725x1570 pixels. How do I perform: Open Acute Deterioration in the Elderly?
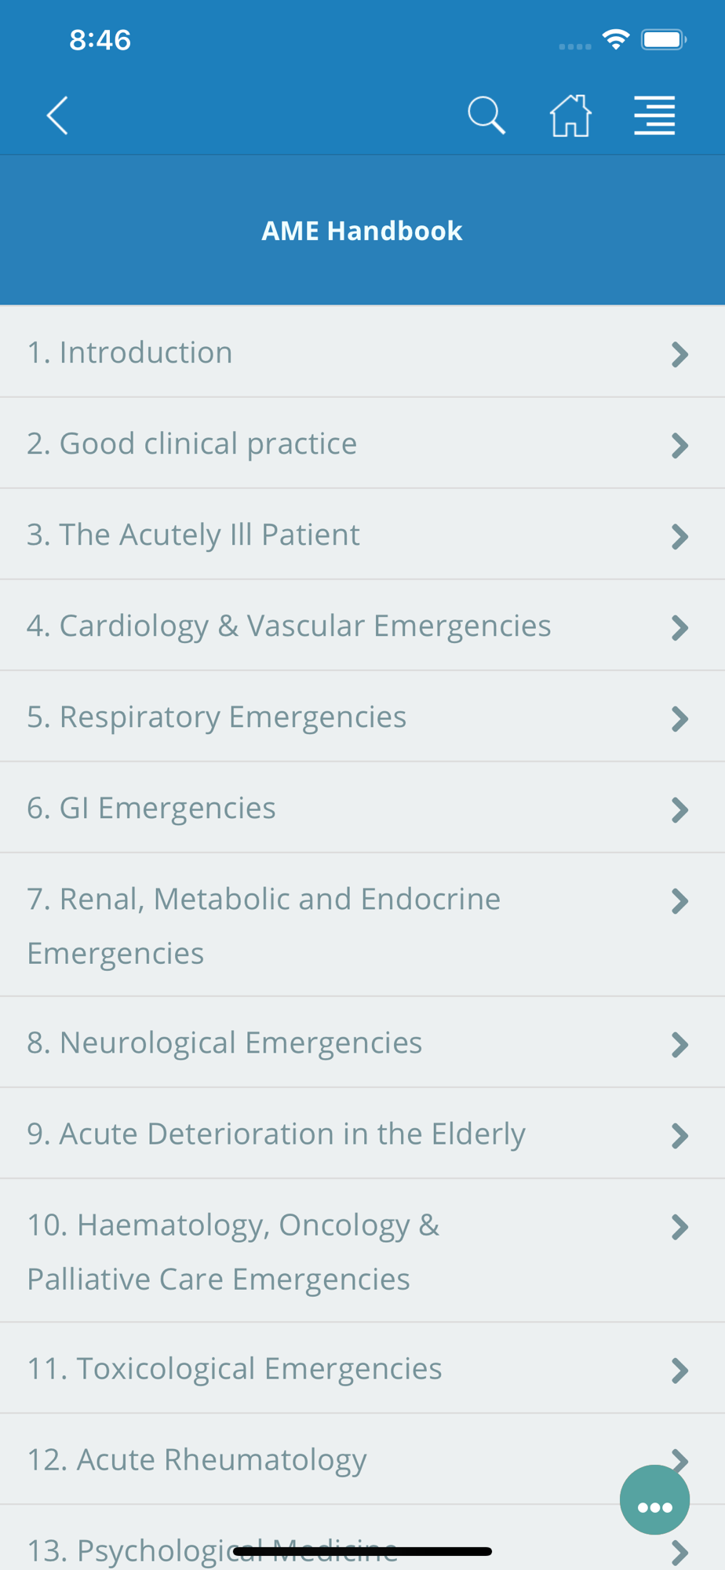[x=362, y=1134]
